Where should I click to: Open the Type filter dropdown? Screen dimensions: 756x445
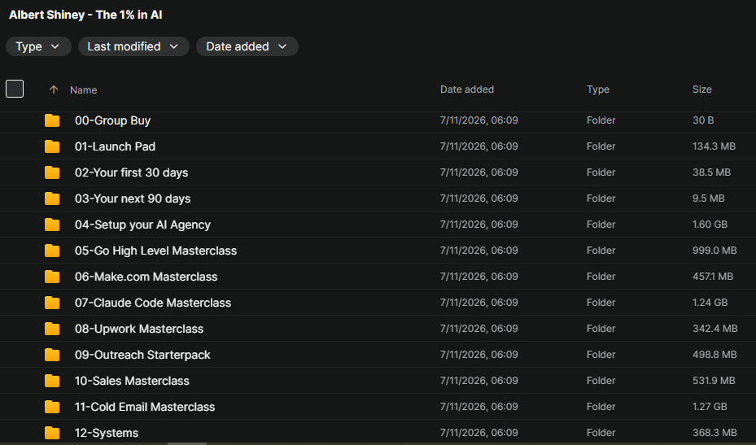point(38,46)
